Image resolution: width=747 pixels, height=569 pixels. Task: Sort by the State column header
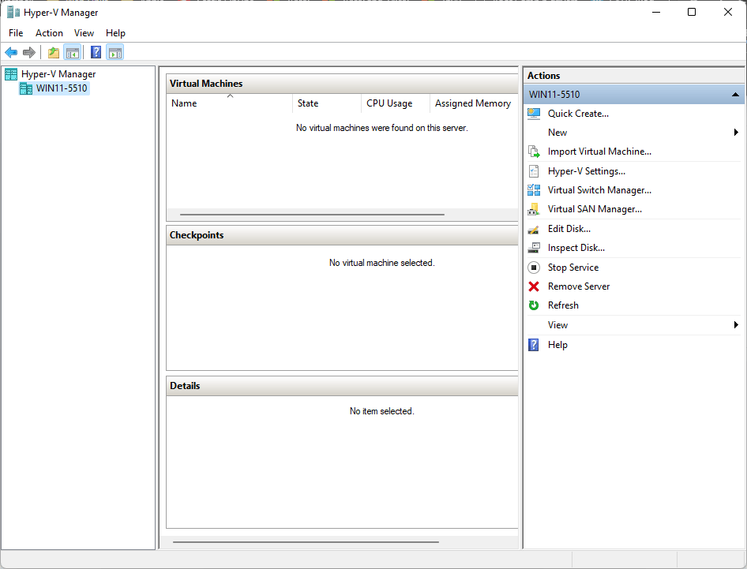[x=327, y=103]
